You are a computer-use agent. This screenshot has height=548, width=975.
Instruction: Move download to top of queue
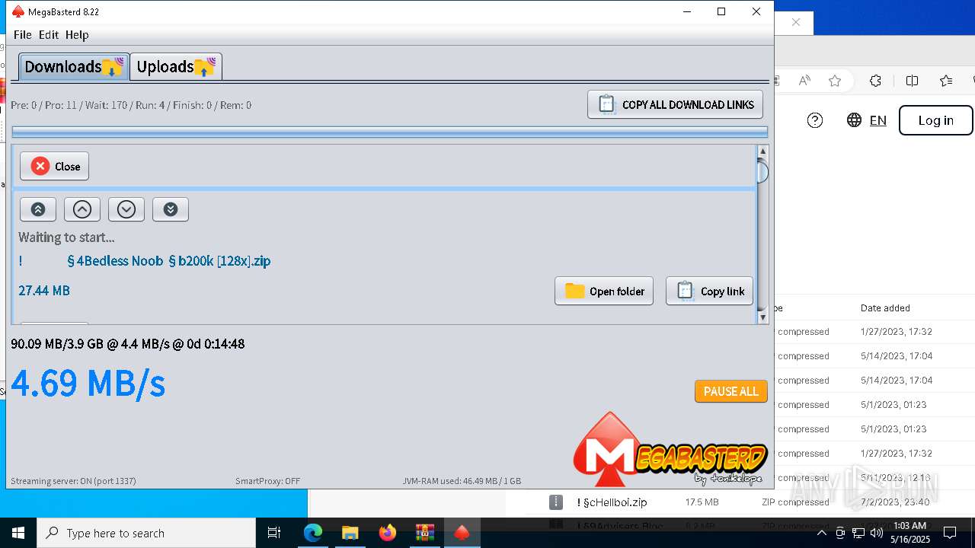(x=38, y=209)
